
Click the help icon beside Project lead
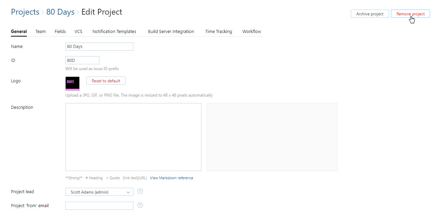coord(140,191)
